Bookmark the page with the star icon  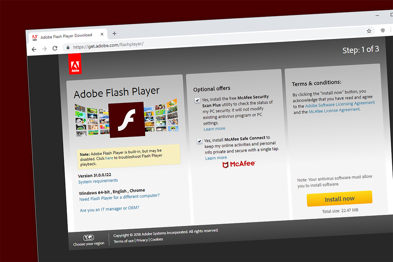(x=369, y=31)
